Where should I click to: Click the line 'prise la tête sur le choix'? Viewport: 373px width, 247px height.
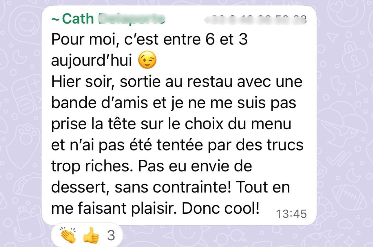coord(171,124)
